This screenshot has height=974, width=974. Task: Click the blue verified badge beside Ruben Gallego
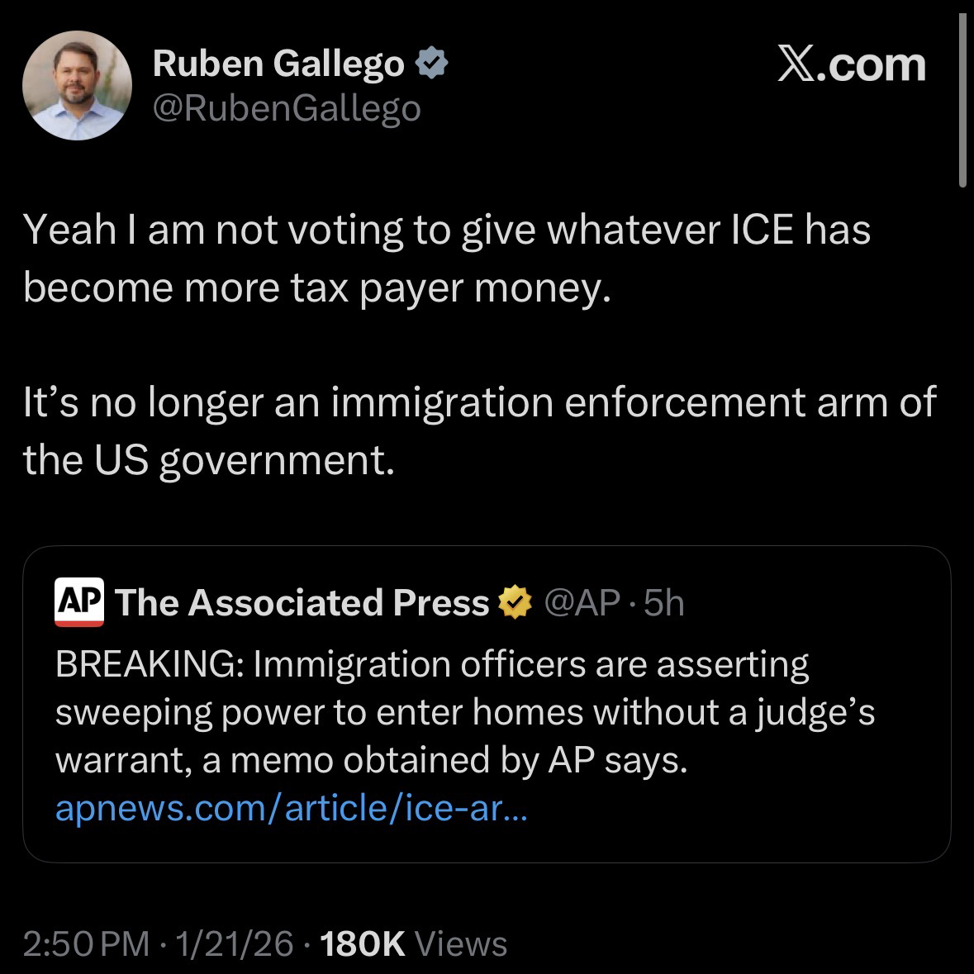(x=431, y=64)
